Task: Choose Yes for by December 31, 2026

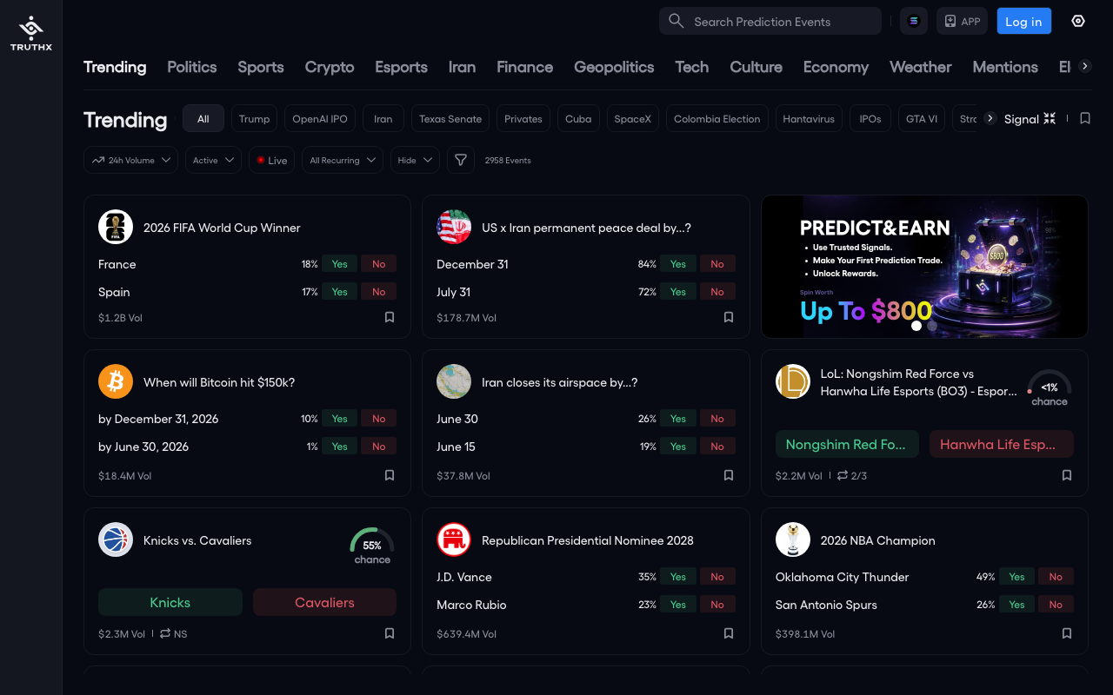Action: 339,419
